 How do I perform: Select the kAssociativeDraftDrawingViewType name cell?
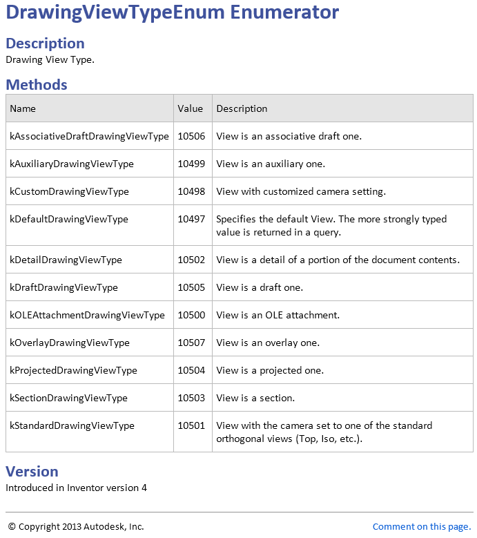click(89, 136)
